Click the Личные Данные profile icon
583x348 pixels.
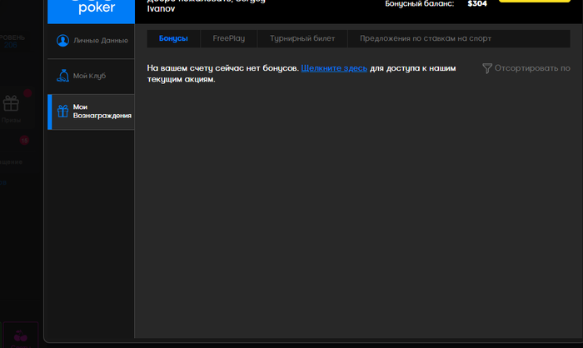pos(62,41)
